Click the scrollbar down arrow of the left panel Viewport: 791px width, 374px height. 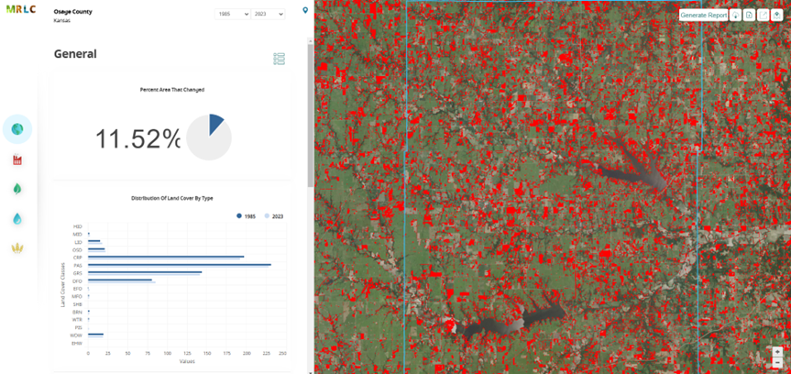point(311,371)
